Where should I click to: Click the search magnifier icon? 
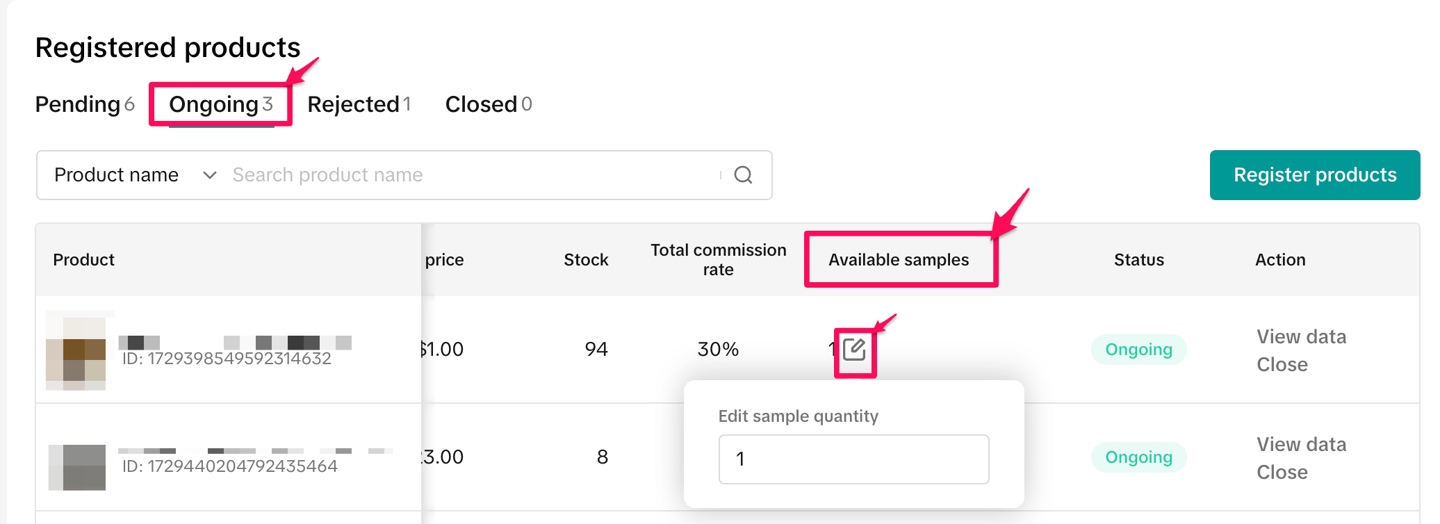click(743, 175)
